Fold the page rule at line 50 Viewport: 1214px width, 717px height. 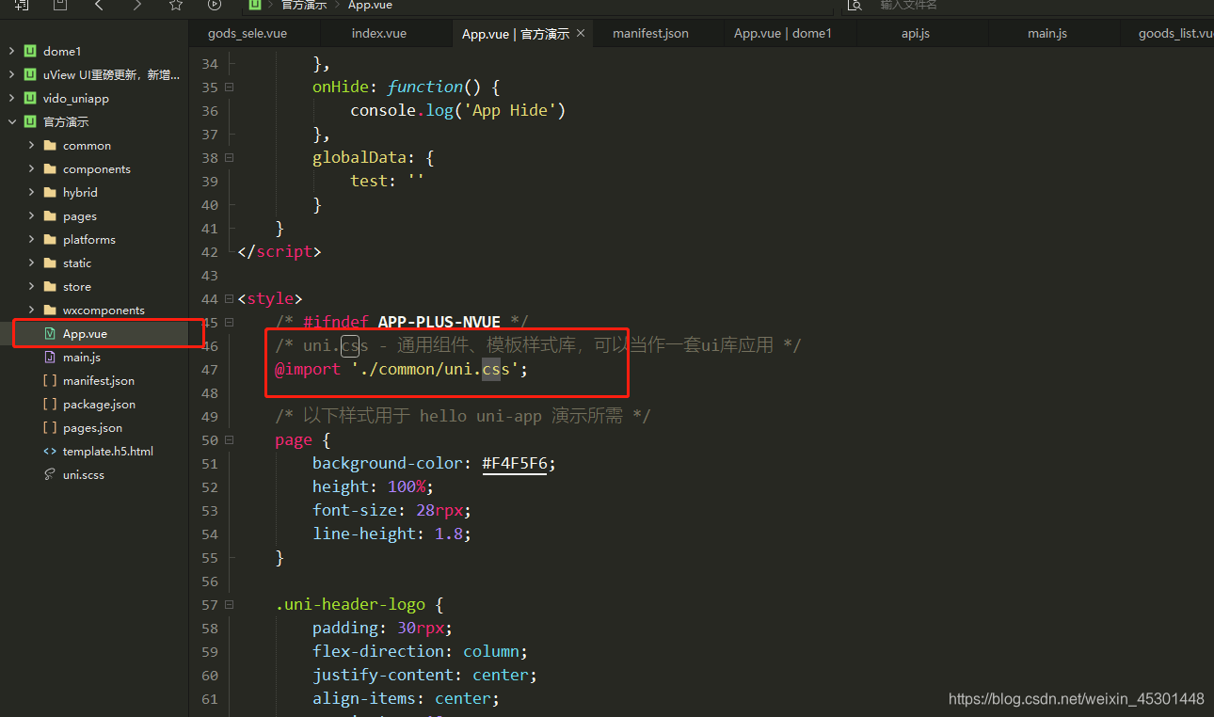[229, 439]
